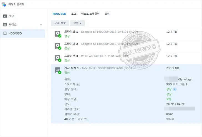
Task: Click the 004C firmware version value
Action: click(x=170, y=114)
